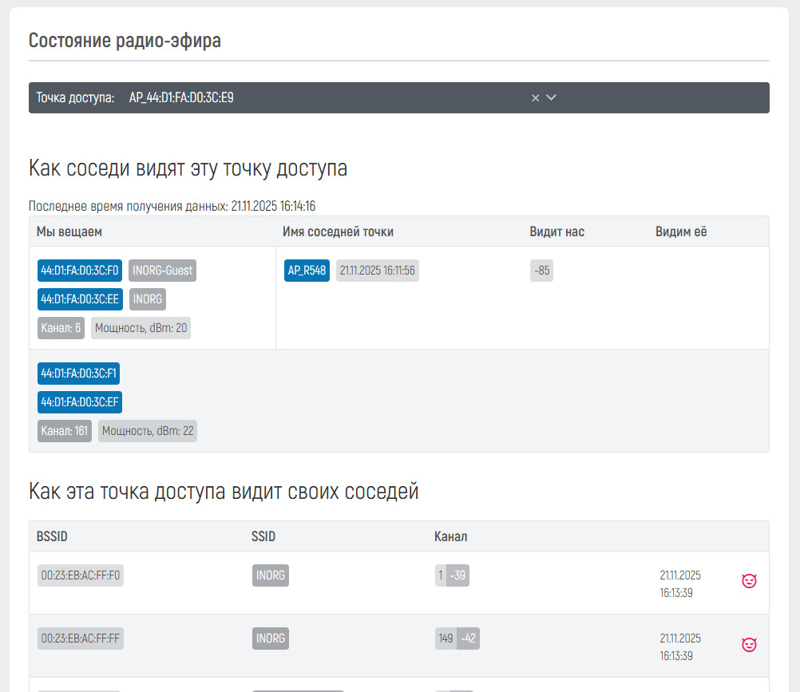
Task: Click the 44:D1:FA:D0:3C:F0 BSSID badge
Action: [80, 271]
